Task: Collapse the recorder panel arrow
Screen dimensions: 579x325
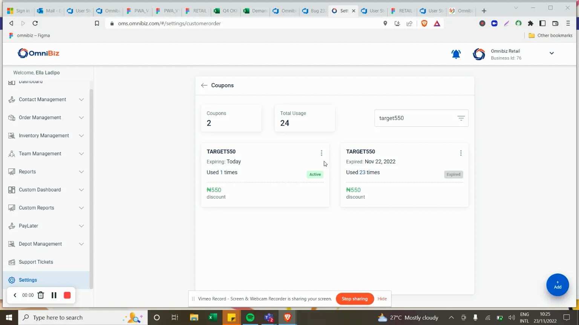Action: (x=15, y=295)
